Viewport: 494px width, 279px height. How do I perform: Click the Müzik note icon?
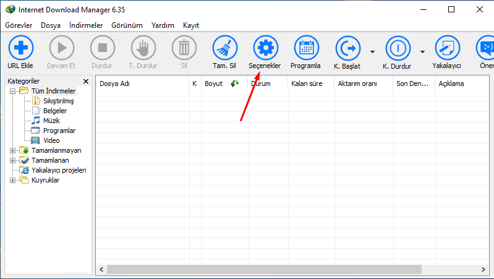click(x=36, y=121)
